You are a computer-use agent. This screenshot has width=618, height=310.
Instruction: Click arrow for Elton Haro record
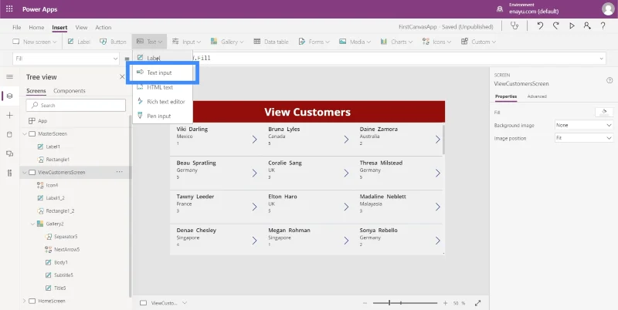point(346,207)
